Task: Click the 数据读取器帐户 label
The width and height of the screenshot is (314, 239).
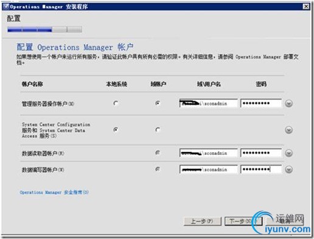Action: coord(43,153)
